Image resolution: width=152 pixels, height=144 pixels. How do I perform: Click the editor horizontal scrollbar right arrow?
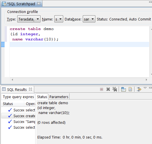tap(146, 80)
